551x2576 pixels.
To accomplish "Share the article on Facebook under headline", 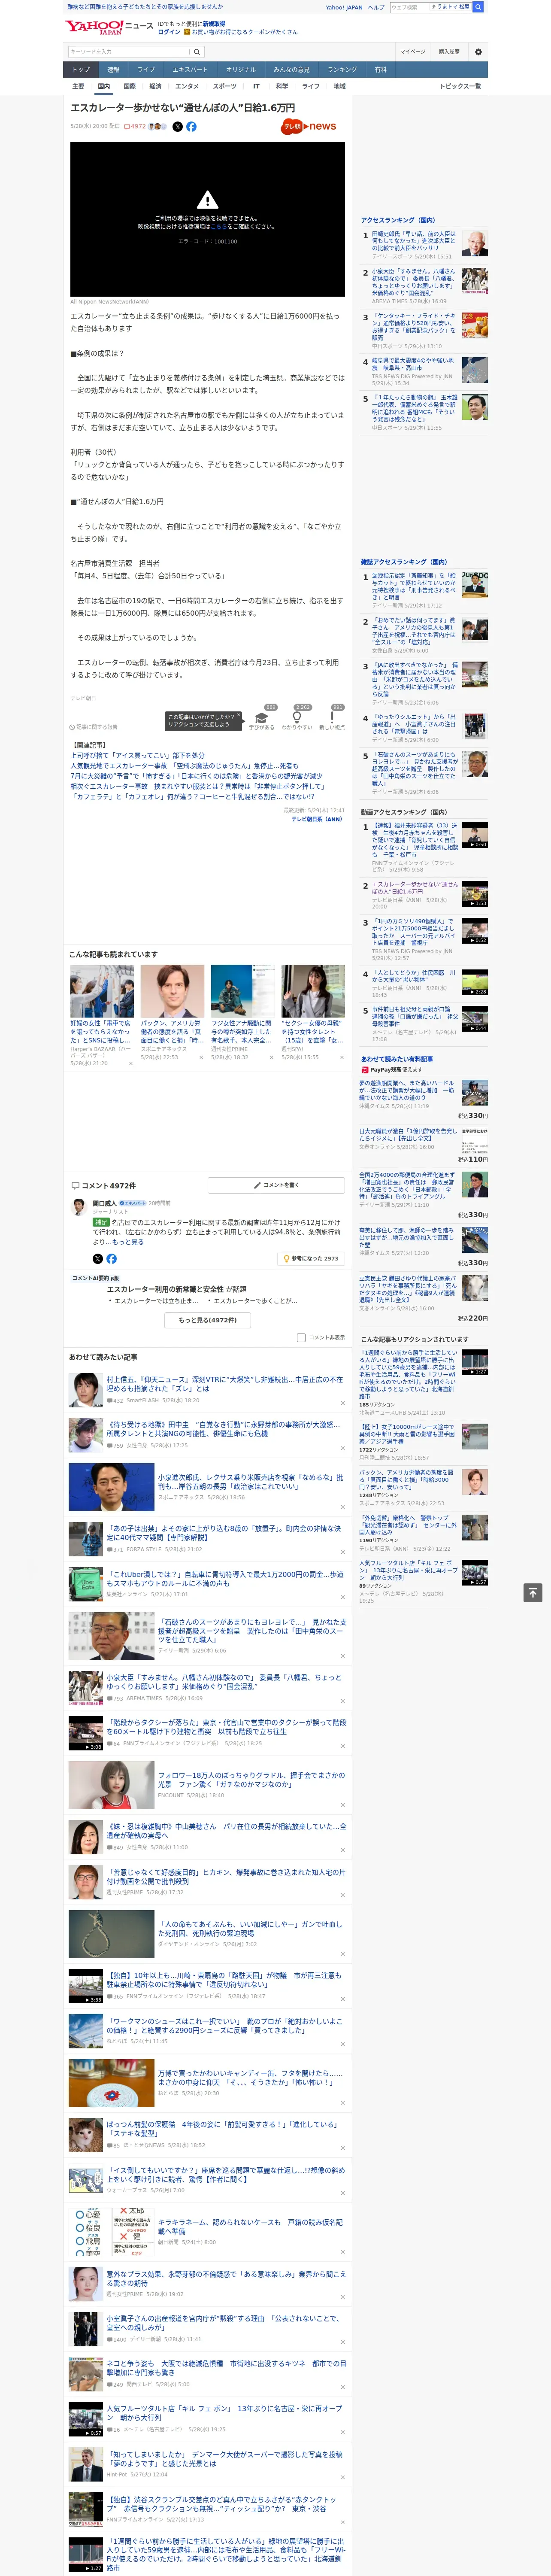I will 191,127.
